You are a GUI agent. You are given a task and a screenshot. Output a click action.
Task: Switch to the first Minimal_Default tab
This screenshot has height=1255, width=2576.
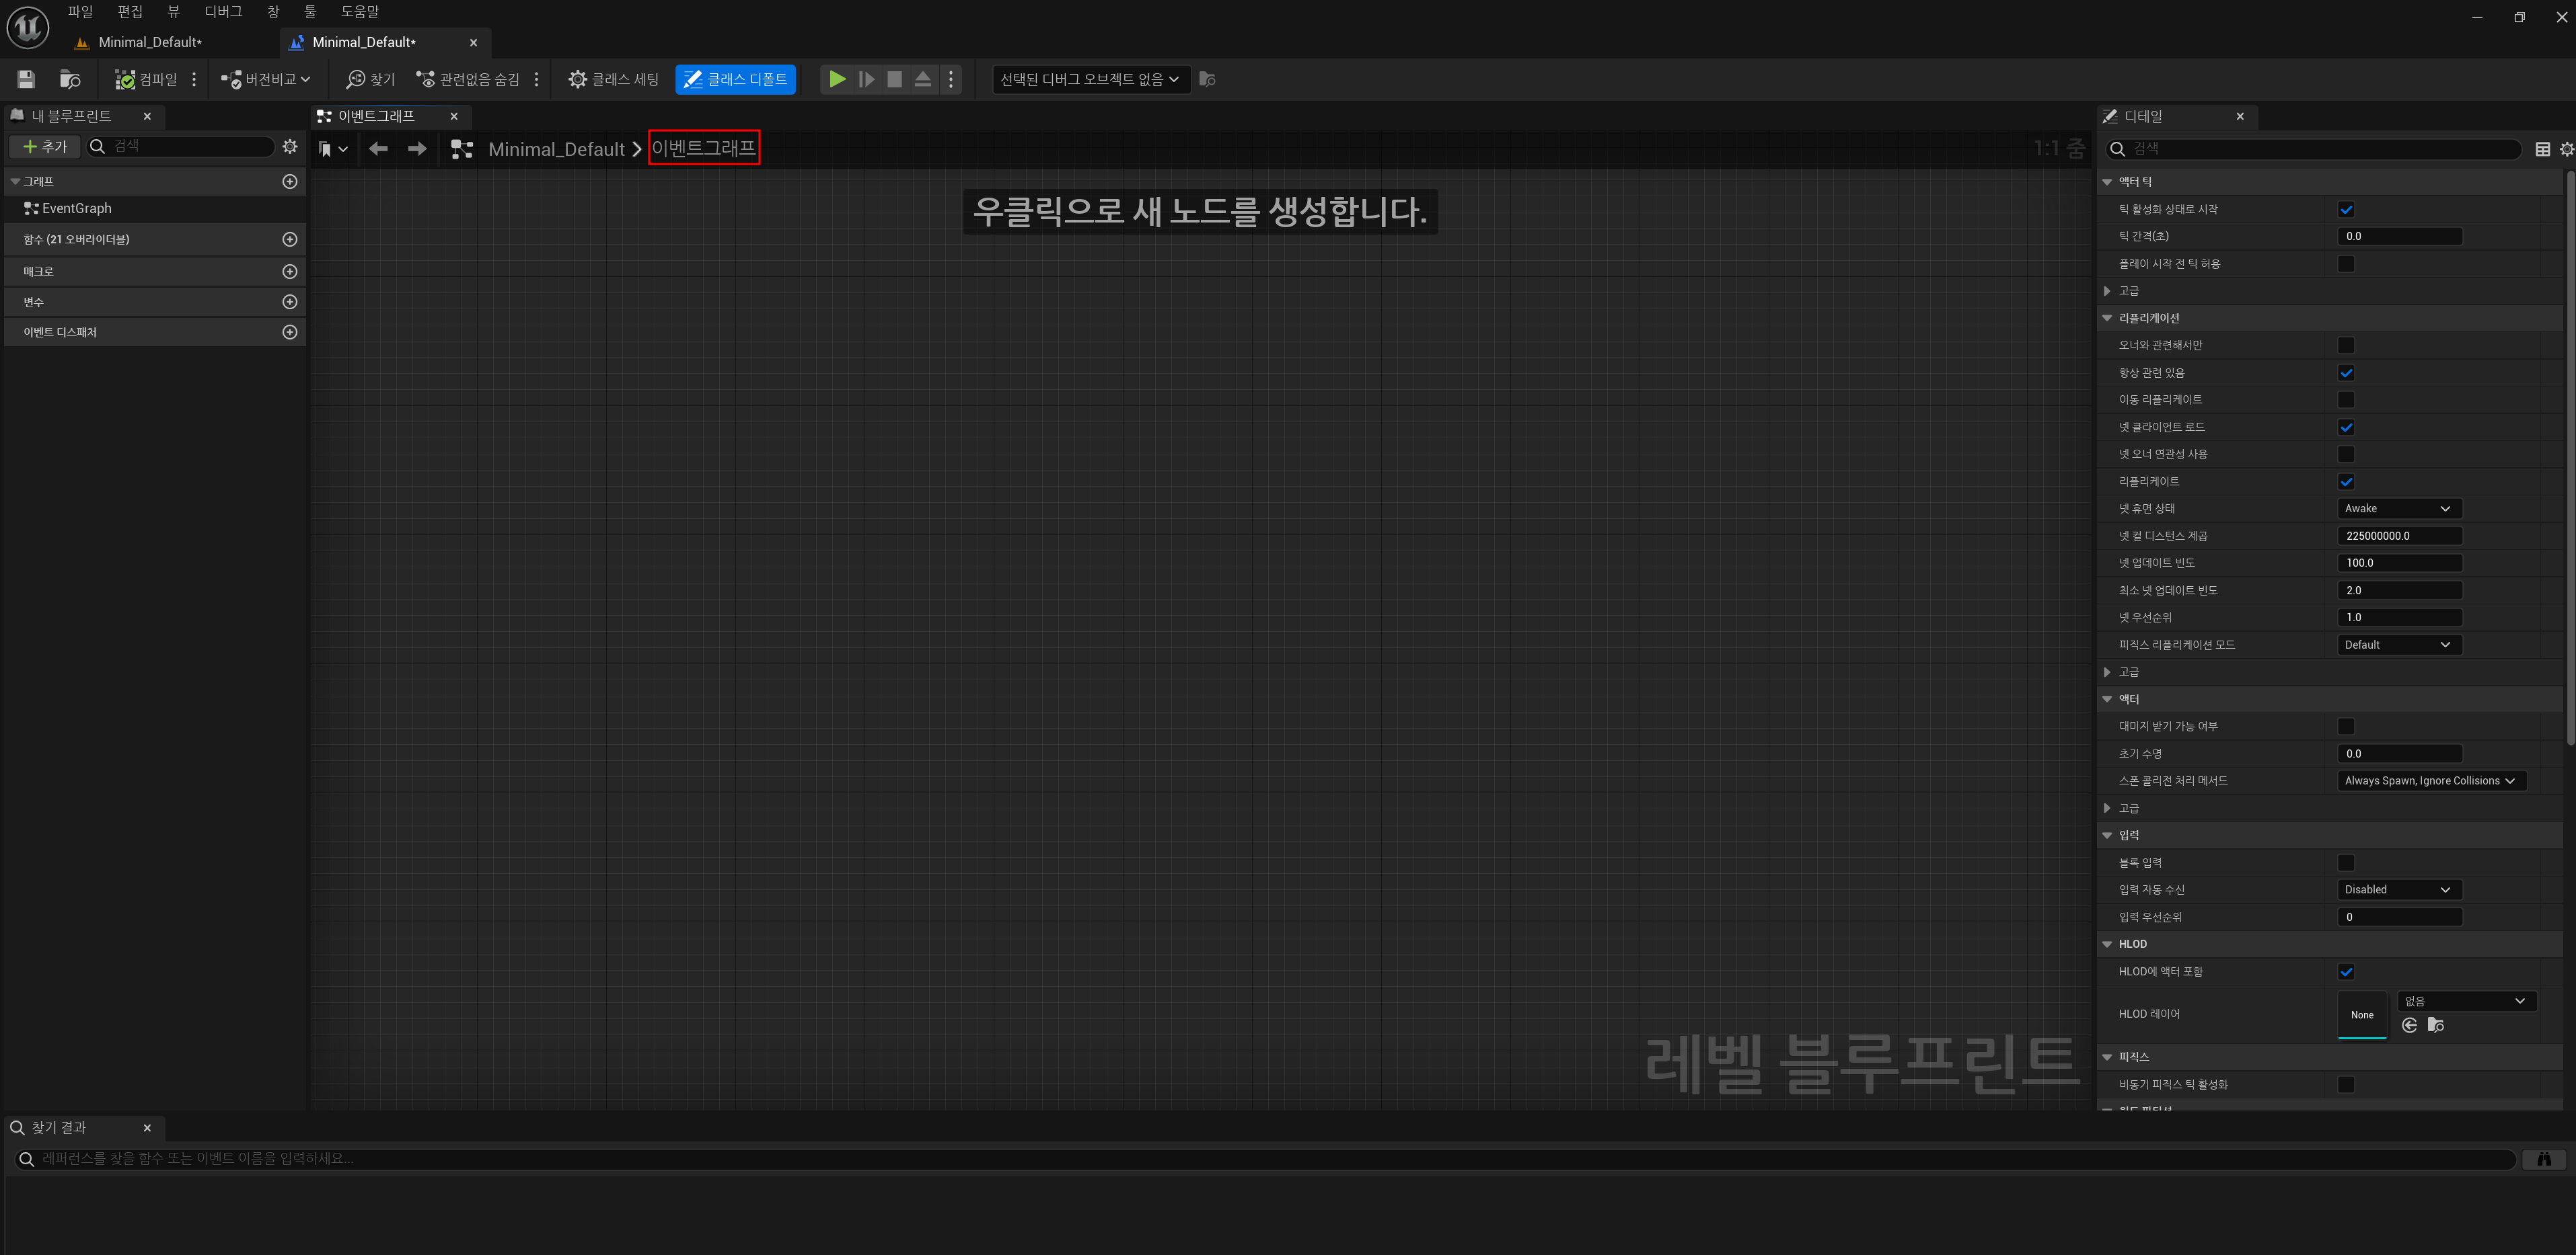click(150, 42)
